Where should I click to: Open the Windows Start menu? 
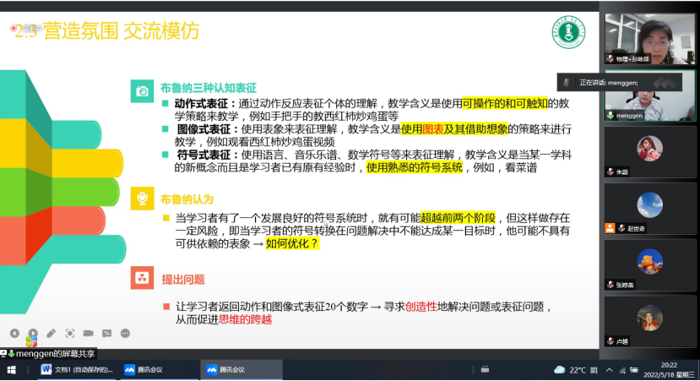[13, 370]
